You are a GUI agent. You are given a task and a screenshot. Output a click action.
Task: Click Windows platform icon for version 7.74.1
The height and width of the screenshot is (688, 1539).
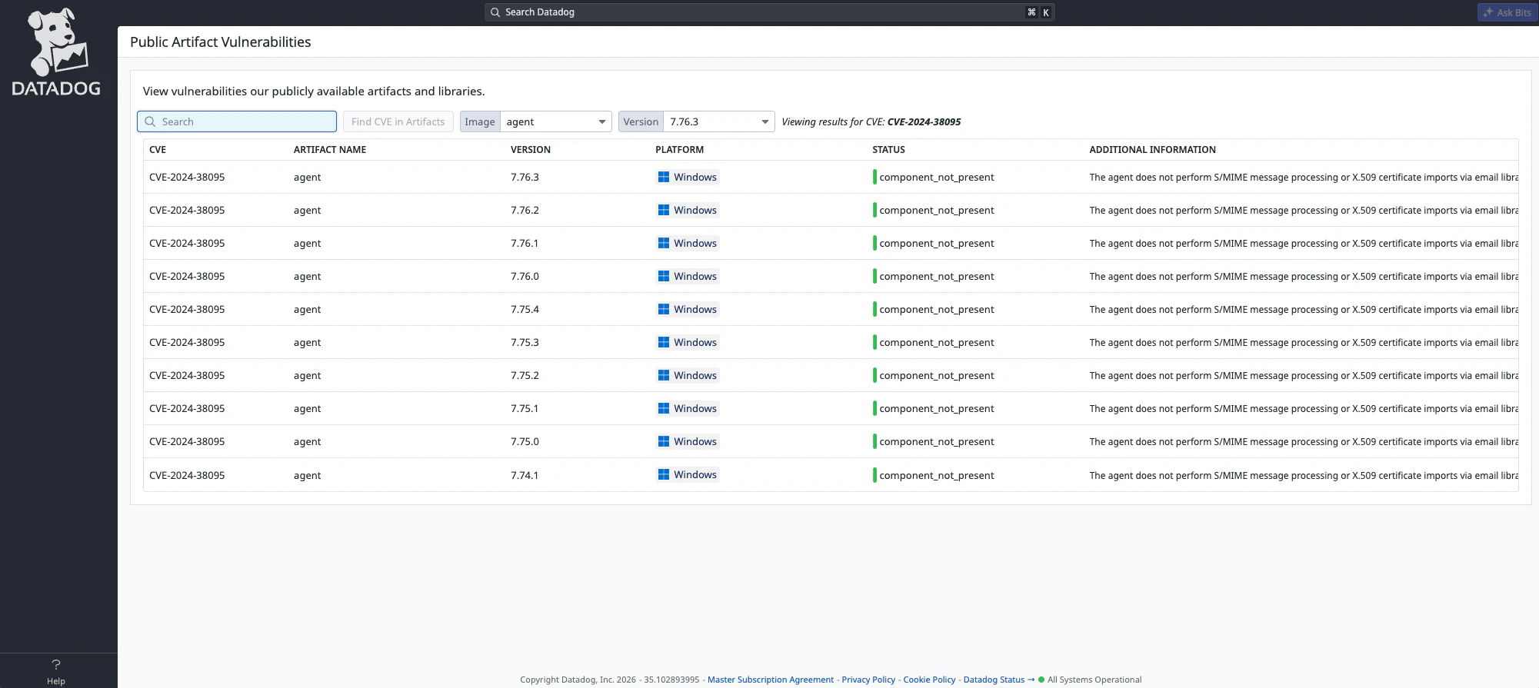(x=664, y=475)
